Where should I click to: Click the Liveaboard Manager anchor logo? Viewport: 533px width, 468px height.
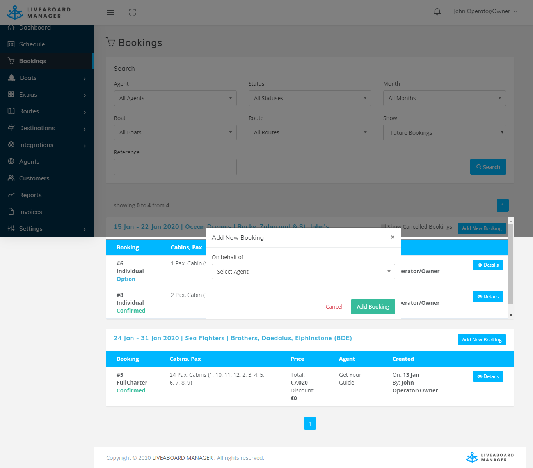[x=16, y=12]
